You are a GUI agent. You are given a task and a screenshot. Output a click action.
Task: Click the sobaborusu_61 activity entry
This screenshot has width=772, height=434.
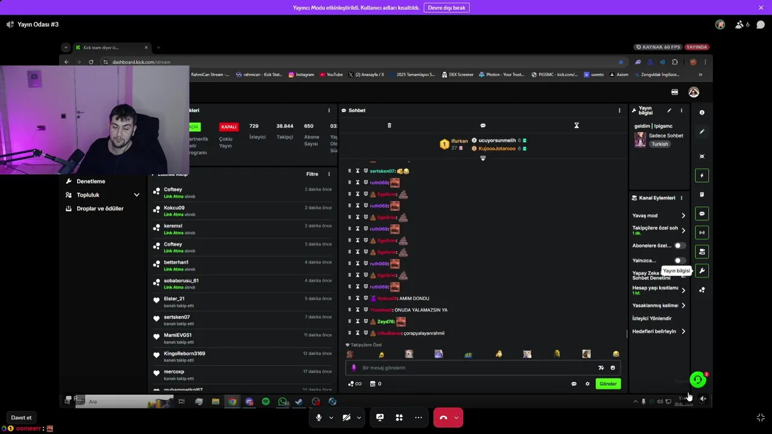click(x=241, y=283)
